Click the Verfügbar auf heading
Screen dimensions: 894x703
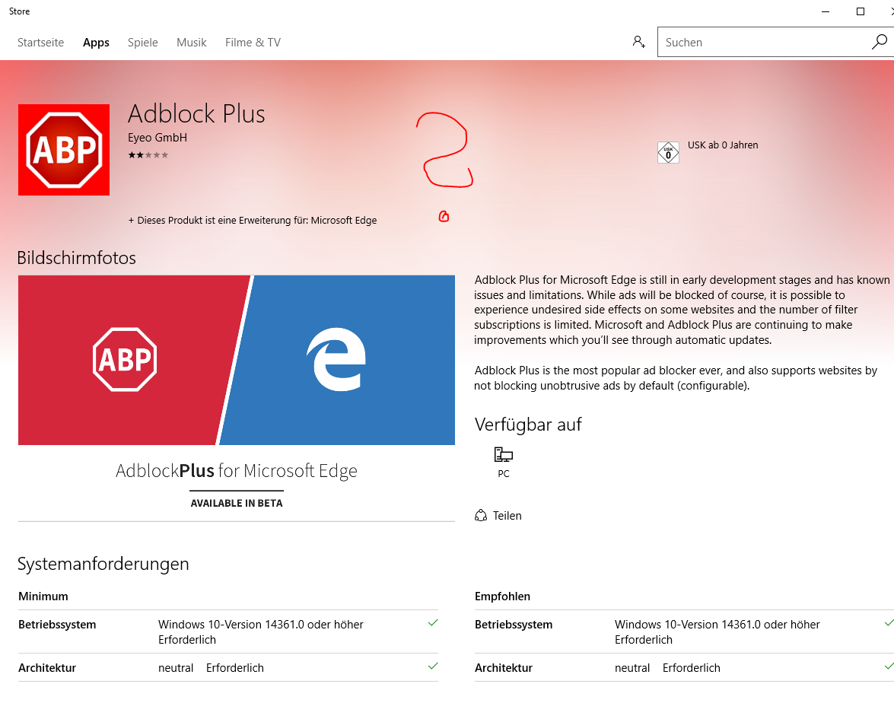[x=528, y=425]
